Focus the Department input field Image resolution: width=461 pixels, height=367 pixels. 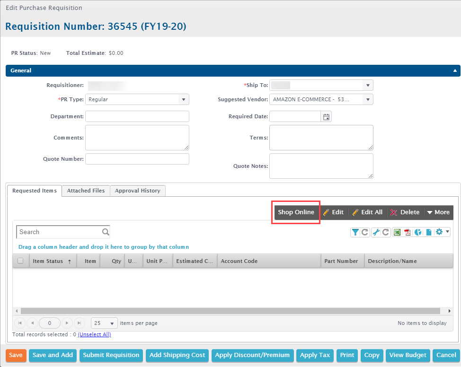(137, 116)
